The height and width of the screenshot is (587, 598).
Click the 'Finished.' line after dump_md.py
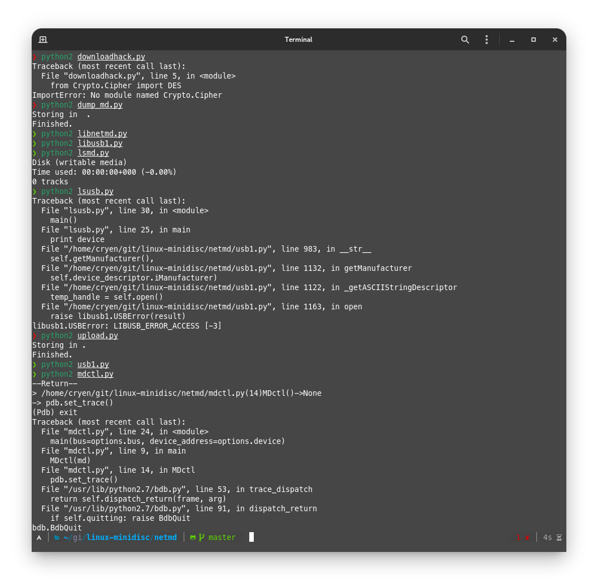coord(53,124)
